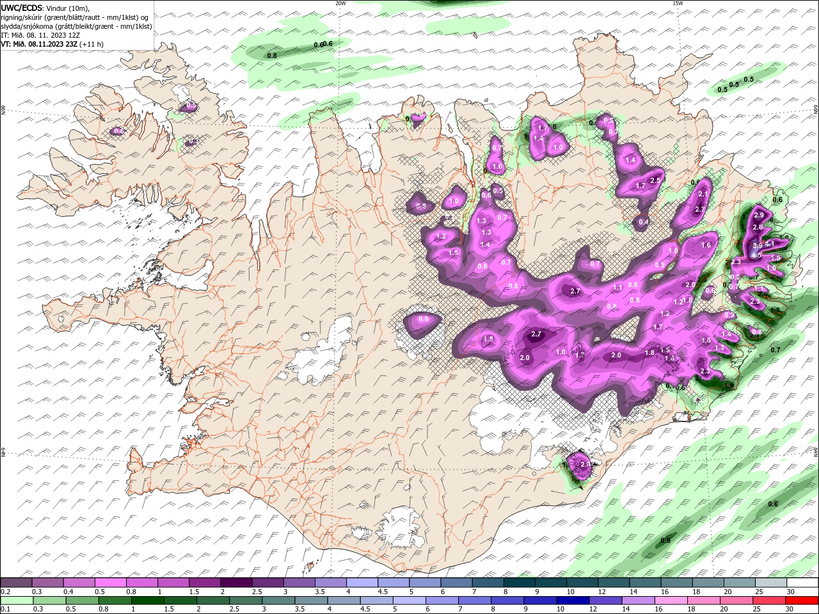Click the 0.9 value in the southeast offshore rain band
The height and width of the screenshot is (614, 819).
coord(665,540)
